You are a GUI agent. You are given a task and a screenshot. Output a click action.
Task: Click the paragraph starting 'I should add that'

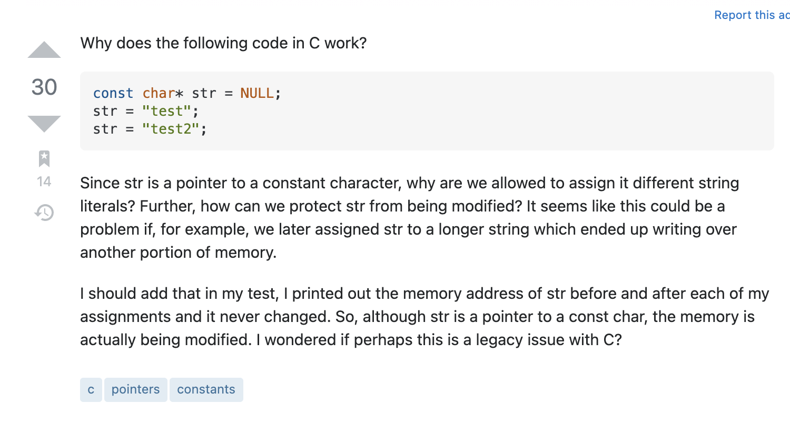[x=425, y=317]
